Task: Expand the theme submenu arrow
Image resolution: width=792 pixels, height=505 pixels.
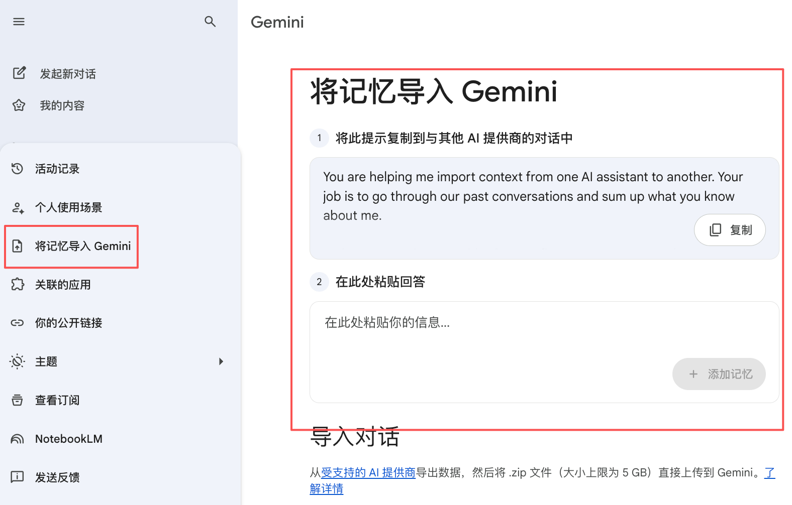Action: (221, 361)
